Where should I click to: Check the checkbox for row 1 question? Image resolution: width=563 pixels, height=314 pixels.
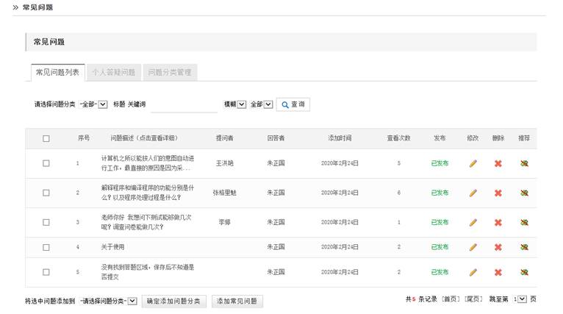point(46,163)
